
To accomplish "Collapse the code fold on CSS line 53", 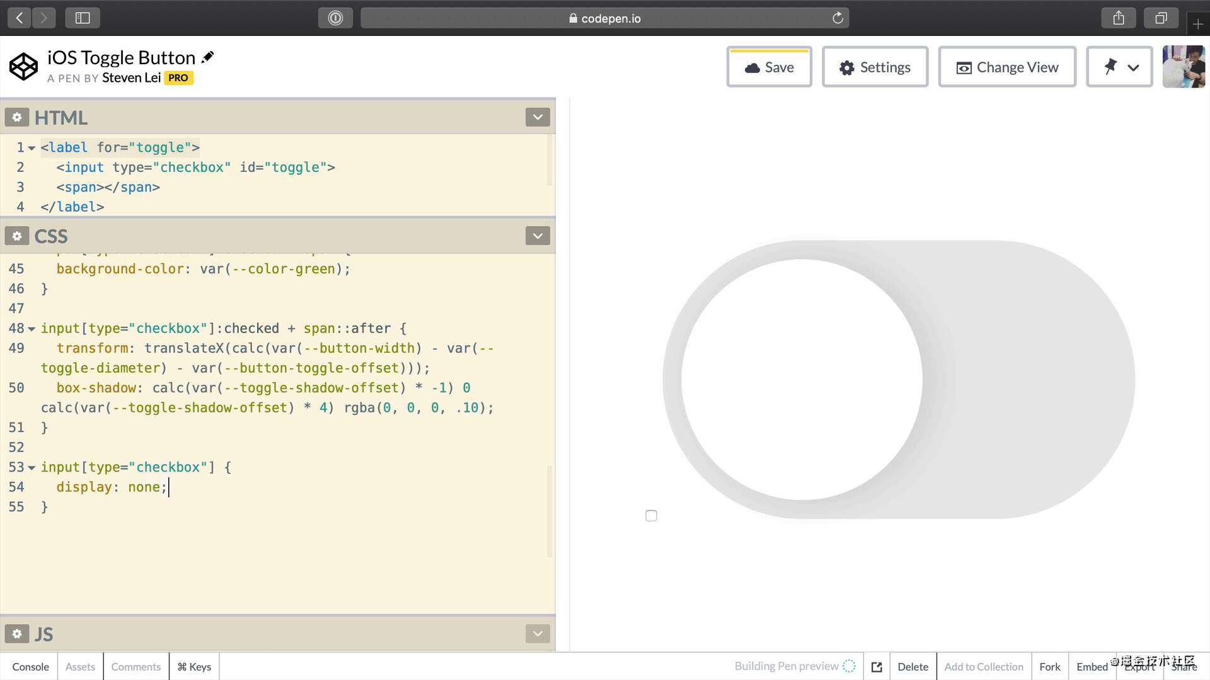I will 32,468.
